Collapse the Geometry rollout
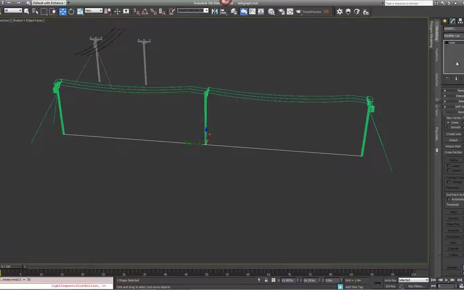The image size is (464, 290). pyautogui.click(x=454, y=112)
